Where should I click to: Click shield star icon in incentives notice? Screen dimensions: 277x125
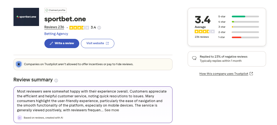point(19,64)
